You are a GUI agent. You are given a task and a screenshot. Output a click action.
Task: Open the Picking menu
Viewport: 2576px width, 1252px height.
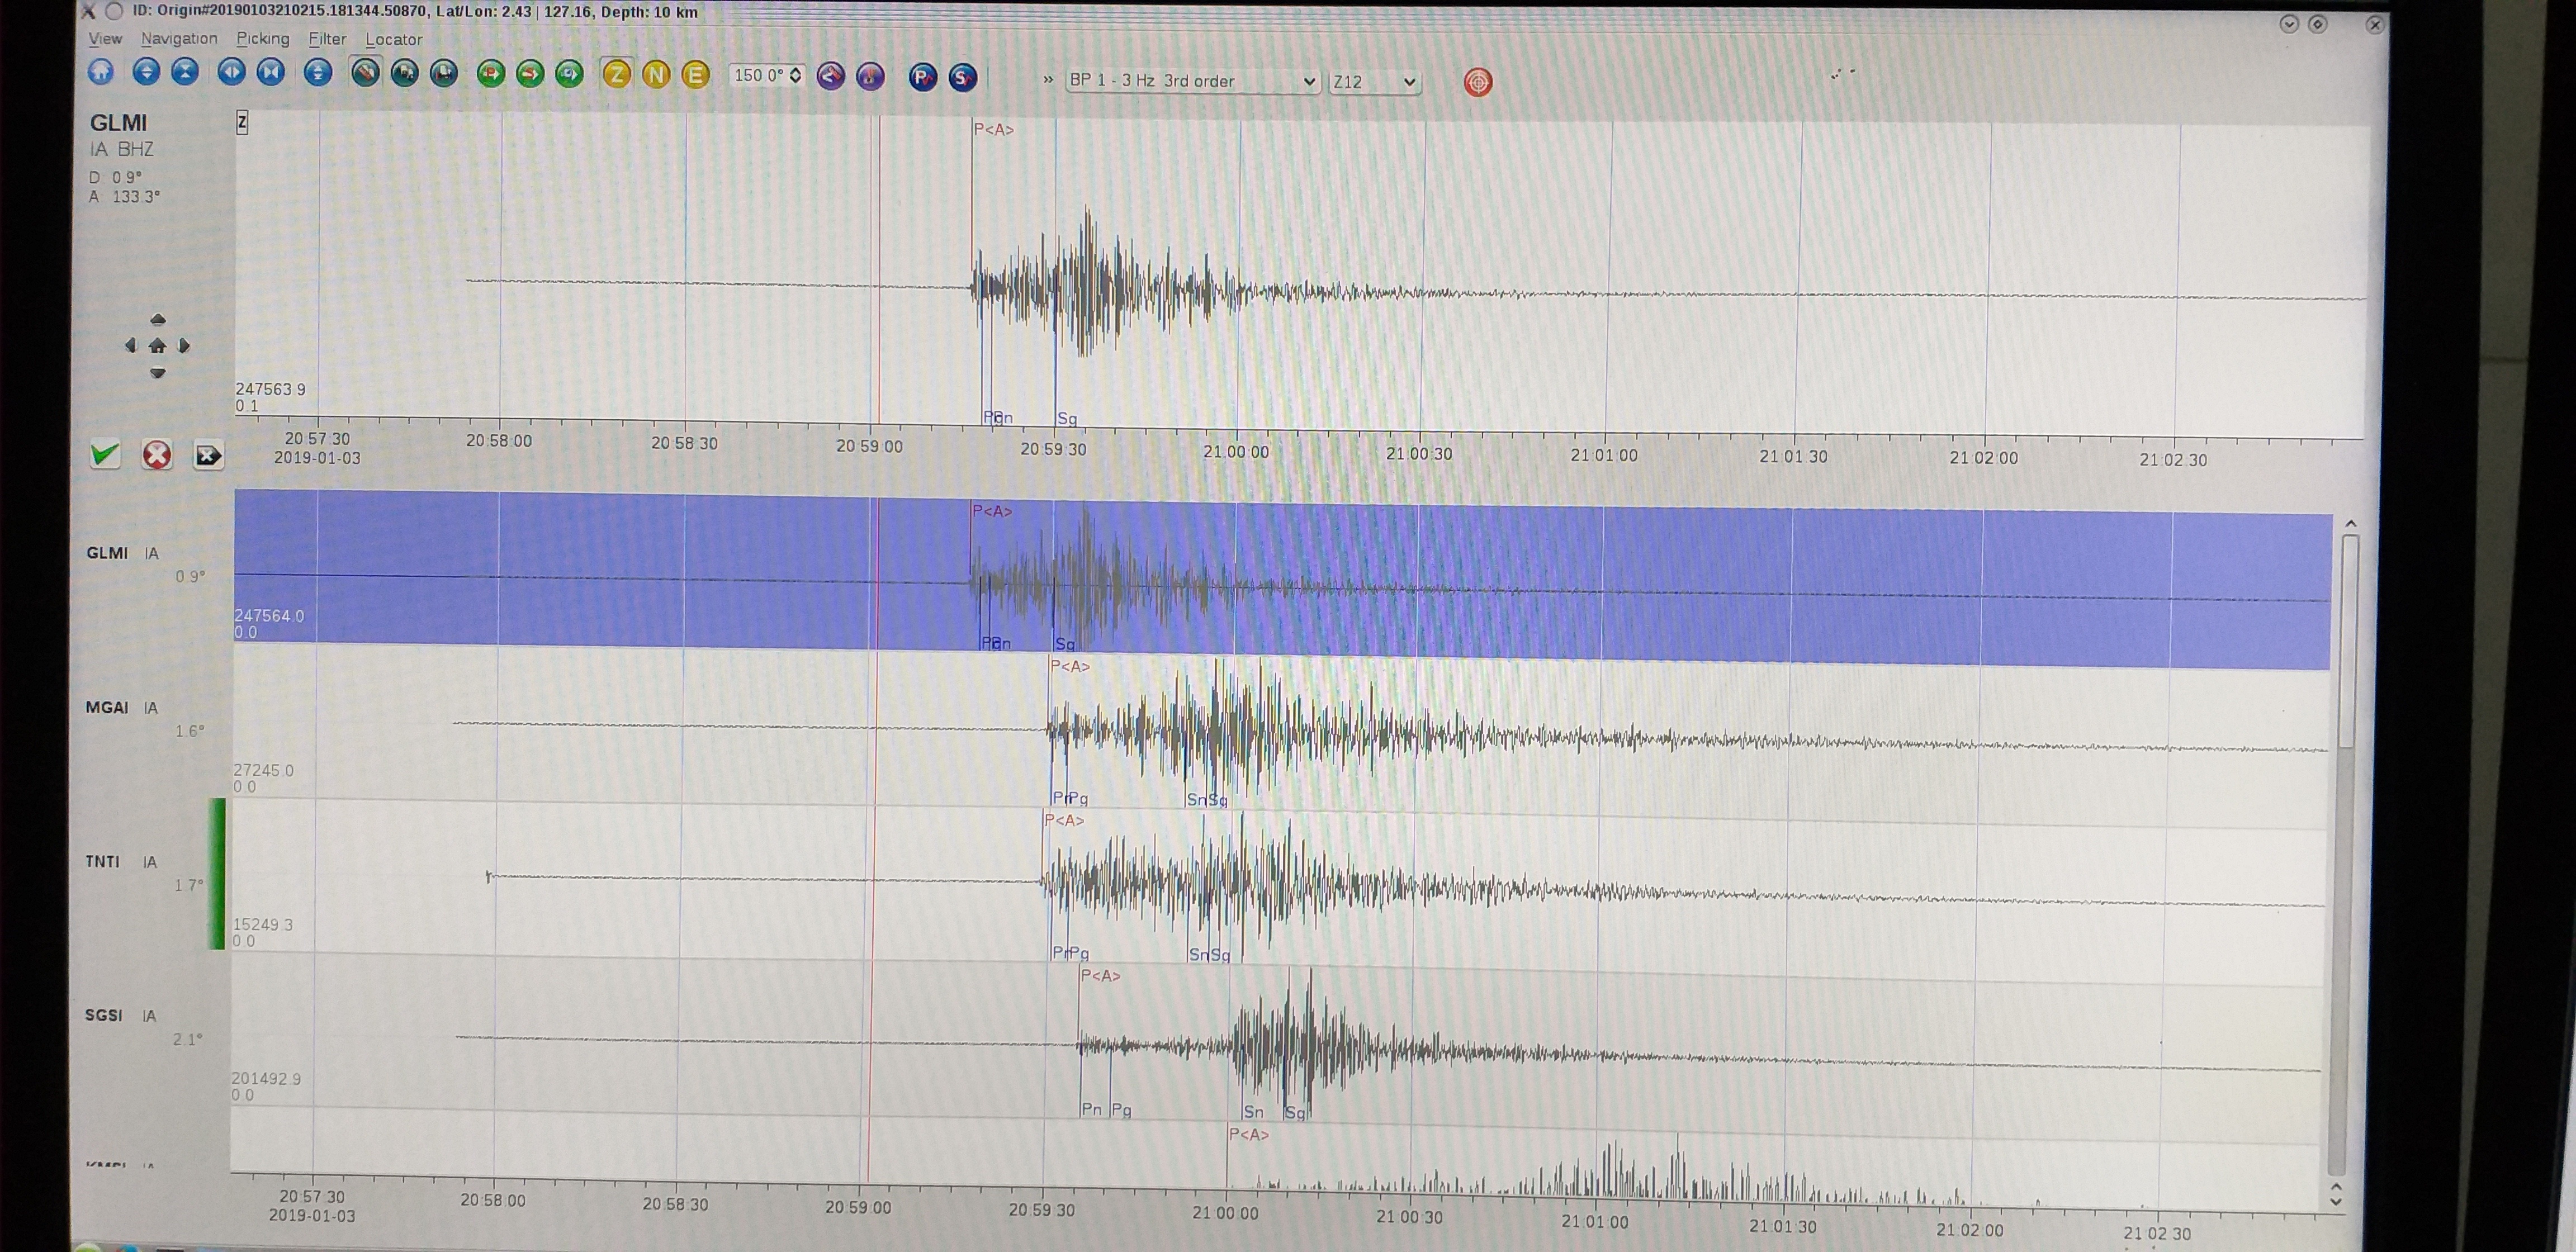[x=262, y=39]
